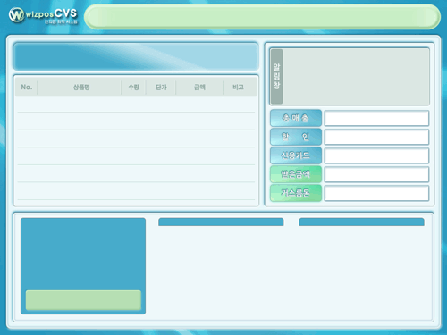Focus the input field beside 할인
The width and height of the screenshot is (447, 335).
click(x=376, y=137)
